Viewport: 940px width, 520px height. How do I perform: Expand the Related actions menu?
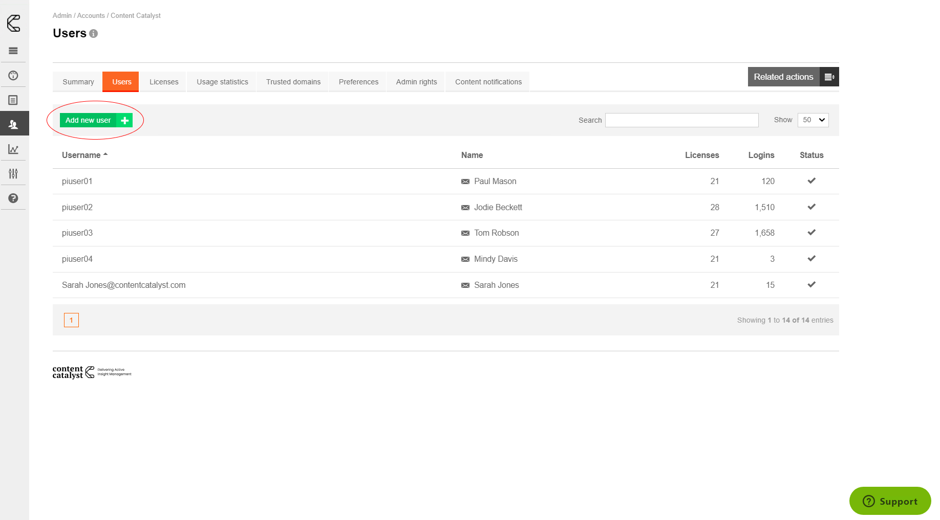click(793, 77)
